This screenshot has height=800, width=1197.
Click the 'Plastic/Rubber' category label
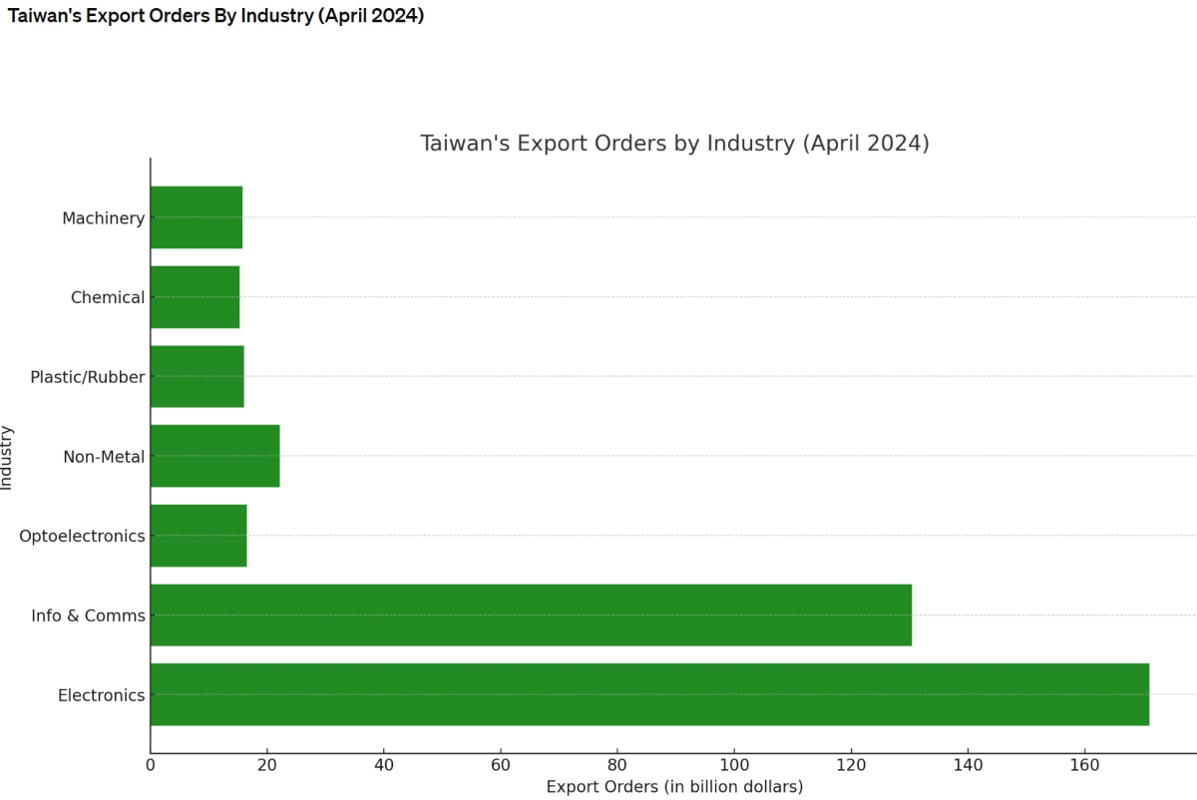(87, 377)
